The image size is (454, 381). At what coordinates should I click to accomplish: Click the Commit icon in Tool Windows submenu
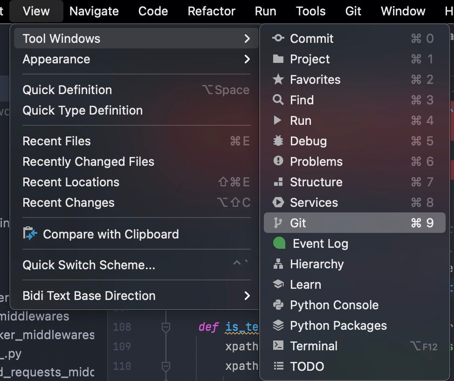[x=278, y=38]
